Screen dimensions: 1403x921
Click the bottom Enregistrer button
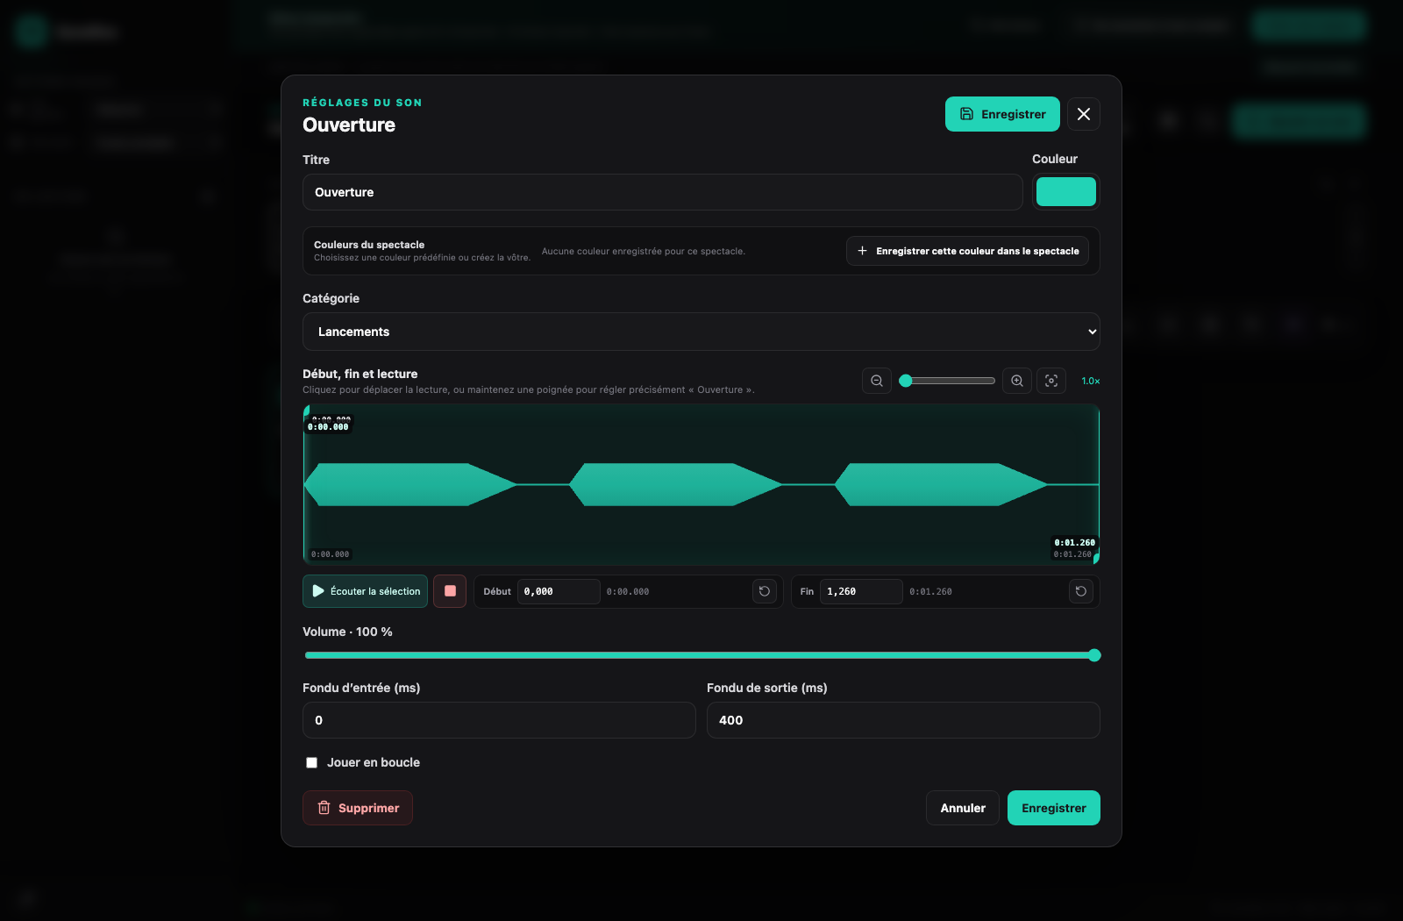[x=1054, y=808]
